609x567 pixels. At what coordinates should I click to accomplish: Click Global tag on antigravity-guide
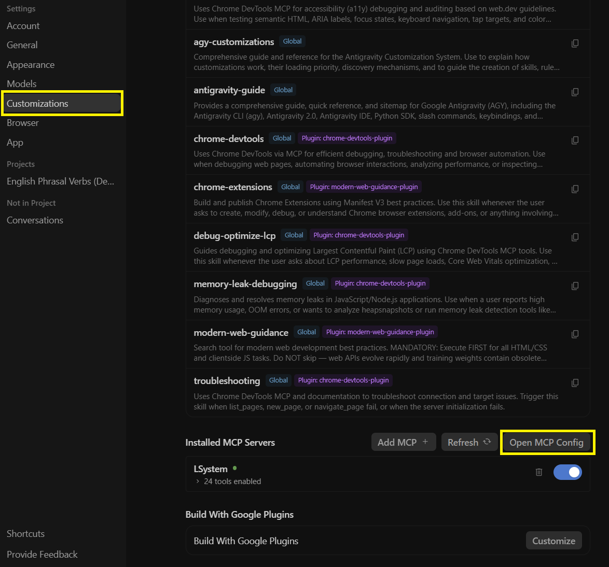pos(283,90)
